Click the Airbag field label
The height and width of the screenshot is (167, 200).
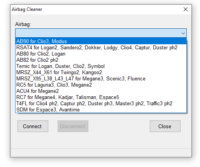(23, 24)
